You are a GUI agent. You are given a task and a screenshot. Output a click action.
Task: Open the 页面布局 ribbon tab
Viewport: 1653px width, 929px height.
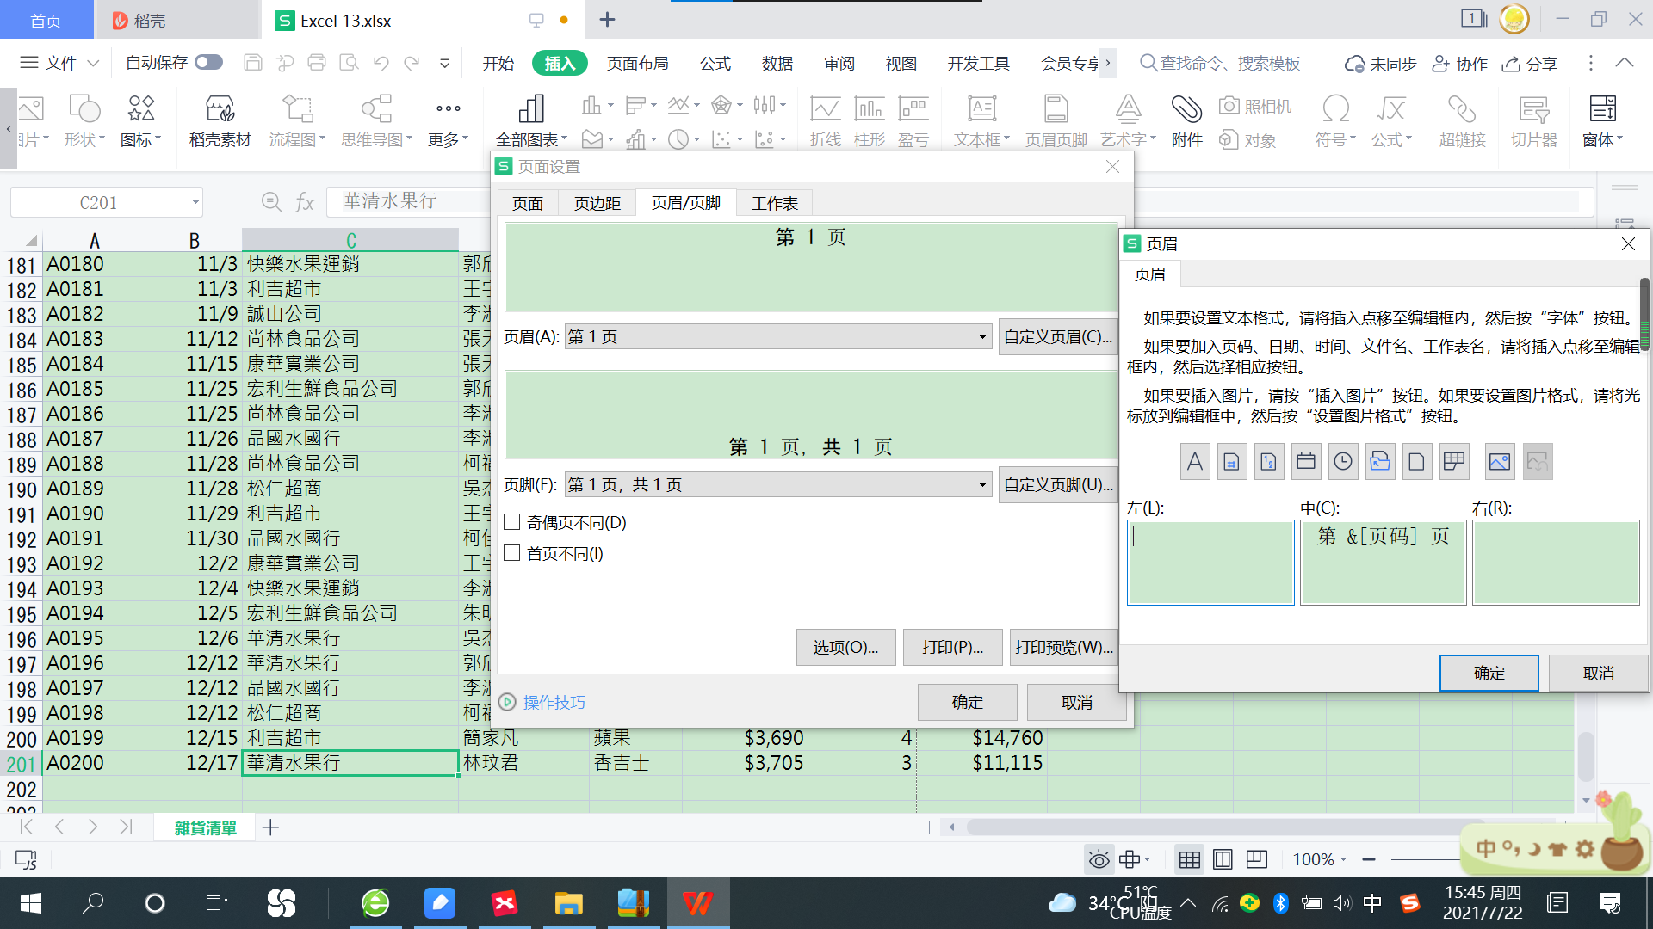[637, 64]
